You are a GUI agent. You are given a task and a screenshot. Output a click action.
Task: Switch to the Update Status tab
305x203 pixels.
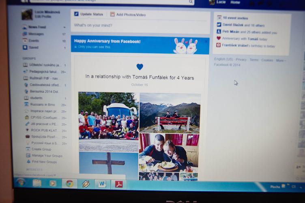89,14
